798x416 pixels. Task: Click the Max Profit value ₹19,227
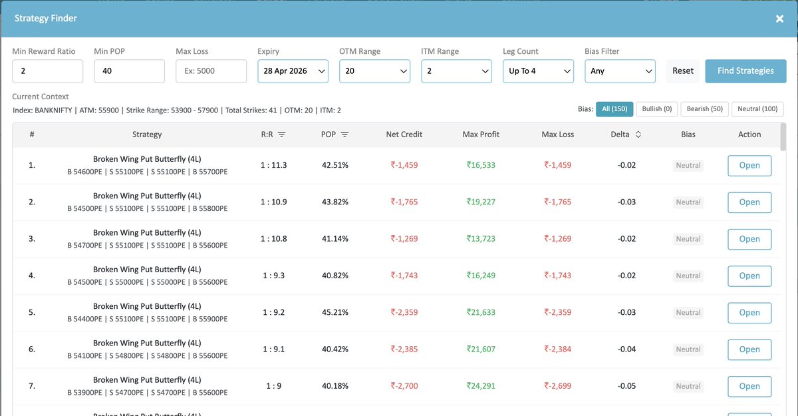click(x=481, y=202)
